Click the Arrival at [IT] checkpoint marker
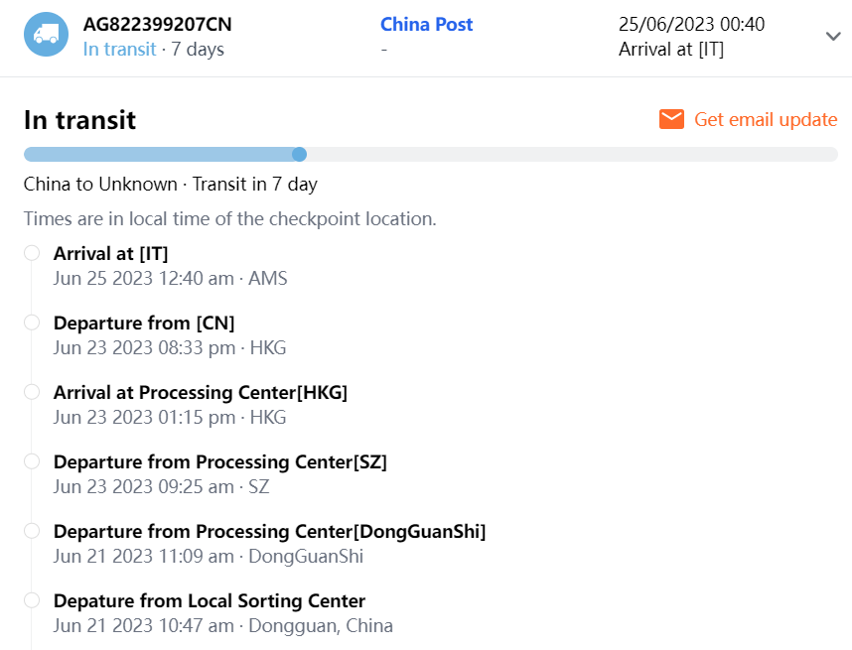Screen dimensions: 852x650 click(x=32, y=253)
